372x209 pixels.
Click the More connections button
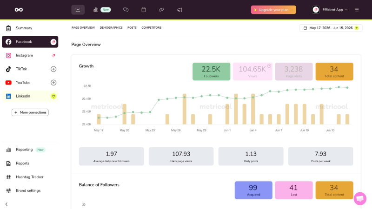(x=30, y=112)
